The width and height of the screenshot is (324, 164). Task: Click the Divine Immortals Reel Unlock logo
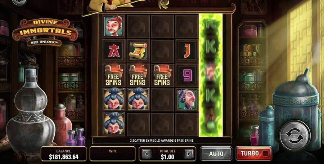click(45, 32)
